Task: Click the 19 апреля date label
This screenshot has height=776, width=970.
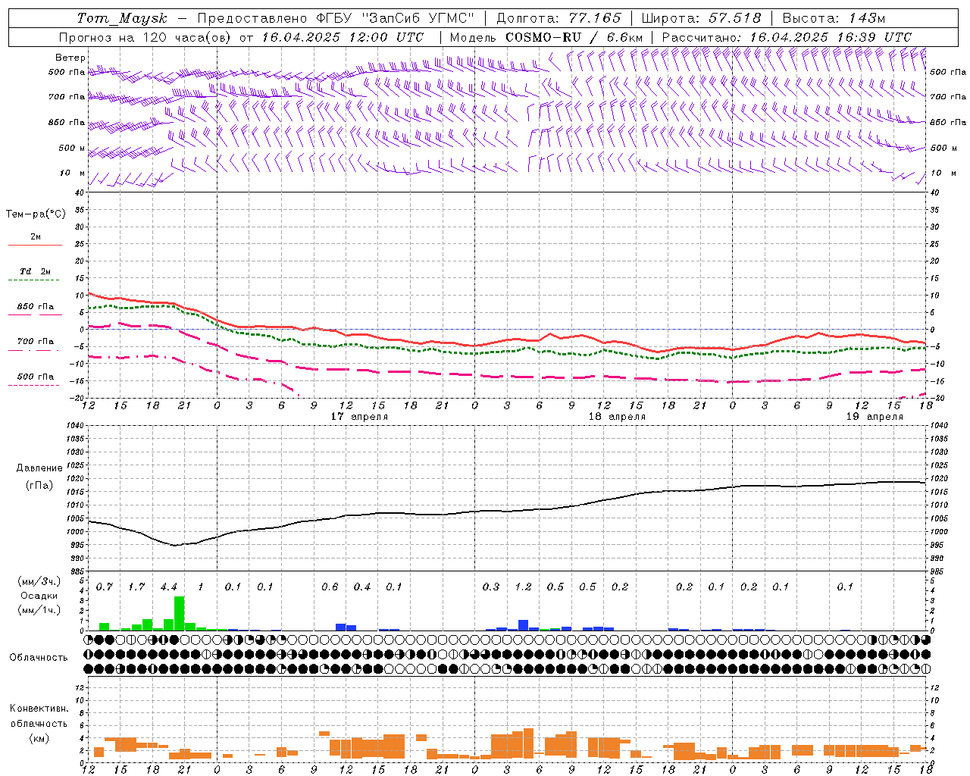Action: coord(875,417)
